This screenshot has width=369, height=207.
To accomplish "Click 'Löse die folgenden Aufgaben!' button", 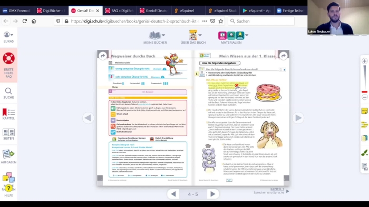I will tap(220, 63).
